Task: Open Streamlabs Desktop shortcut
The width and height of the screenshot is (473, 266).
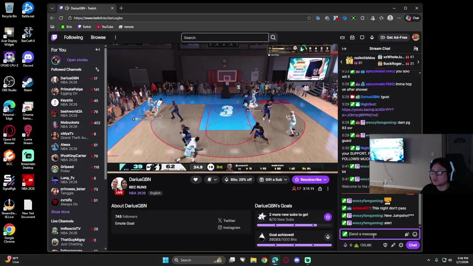Action: tap(28, 160)
